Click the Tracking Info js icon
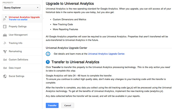Image resolution: width=173 pixels, height=109 pixels. pos(5,43)
